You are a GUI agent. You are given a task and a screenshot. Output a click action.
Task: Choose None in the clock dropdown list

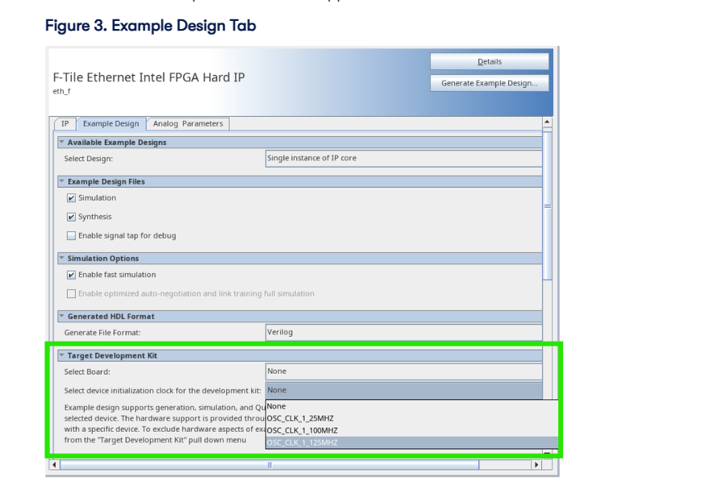412,407
